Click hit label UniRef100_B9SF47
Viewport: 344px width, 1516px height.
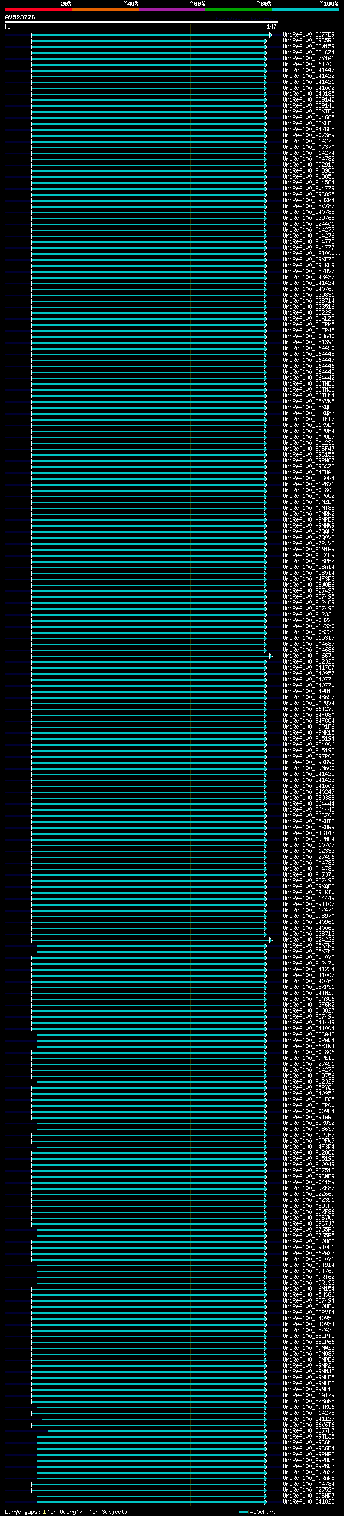(x=309, y=449)
